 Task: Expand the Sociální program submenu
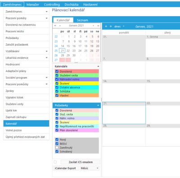click(x=47, y=78)
